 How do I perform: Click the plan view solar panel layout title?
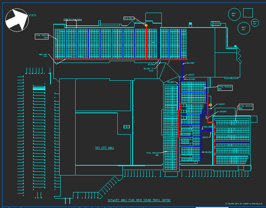point(139,200)
